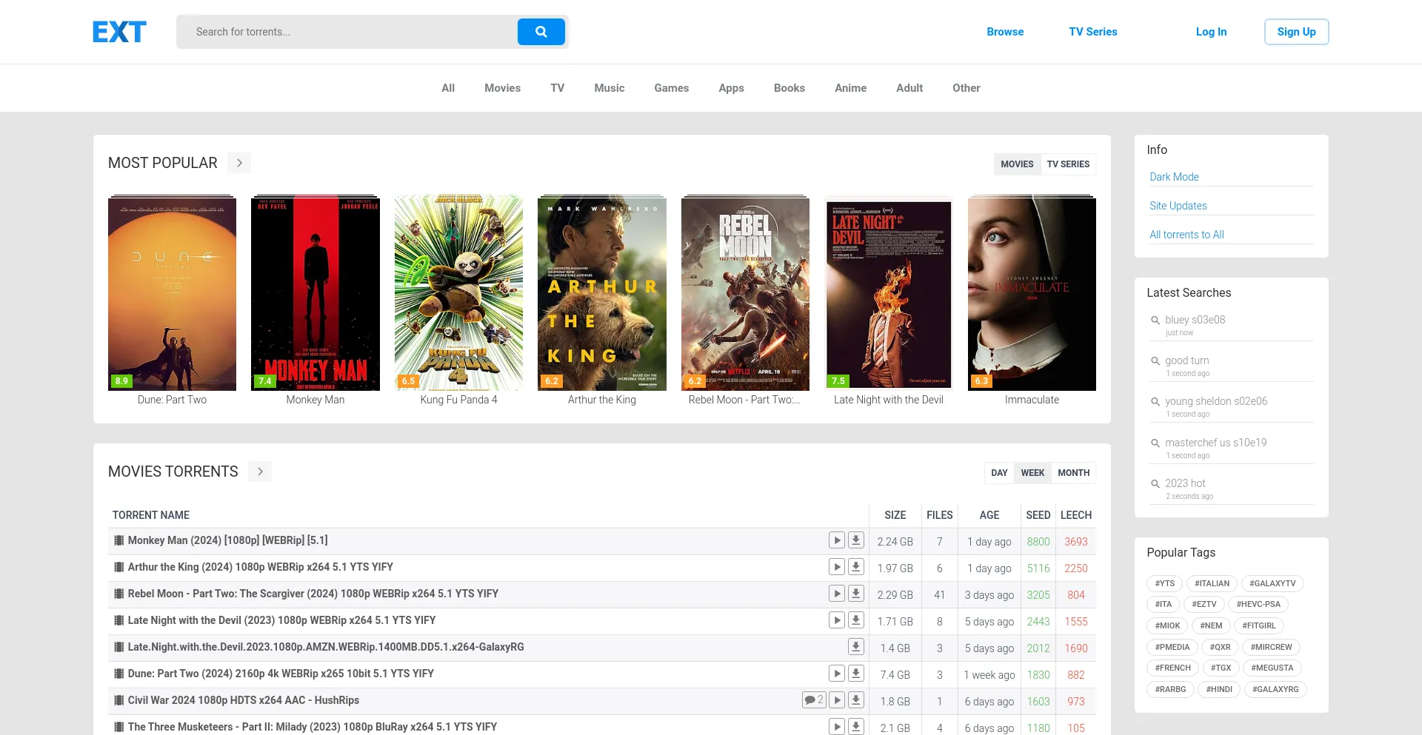Click film icon of Monkey Man row
This screenshot has height=735, width=1422.
pyautogui.click(x=118, y=540)
